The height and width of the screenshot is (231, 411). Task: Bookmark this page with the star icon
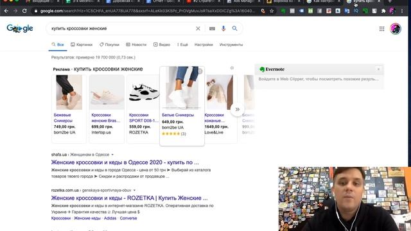272,11
